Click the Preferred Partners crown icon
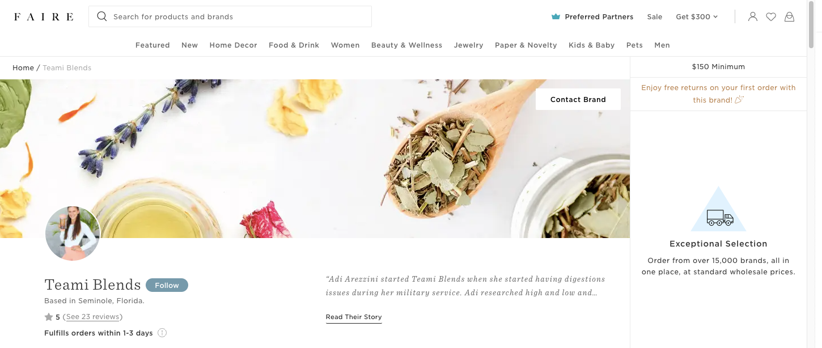The image size is (822, 348). pyautogui.click(x=556, y=17)
